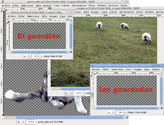Image resolution: width=164 pixels, height=125 pixels.
Task: Click zoom-on-resize icon in texto1 window
Action: pos(71,20)
